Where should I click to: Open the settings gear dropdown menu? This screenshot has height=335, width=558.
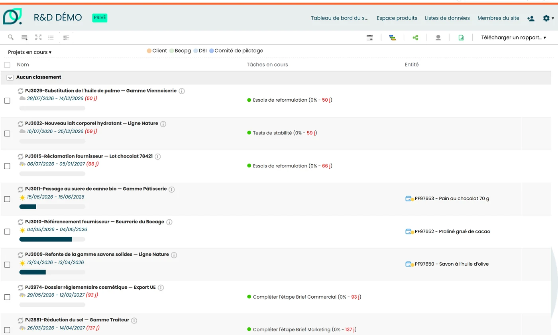coord(548,18)
